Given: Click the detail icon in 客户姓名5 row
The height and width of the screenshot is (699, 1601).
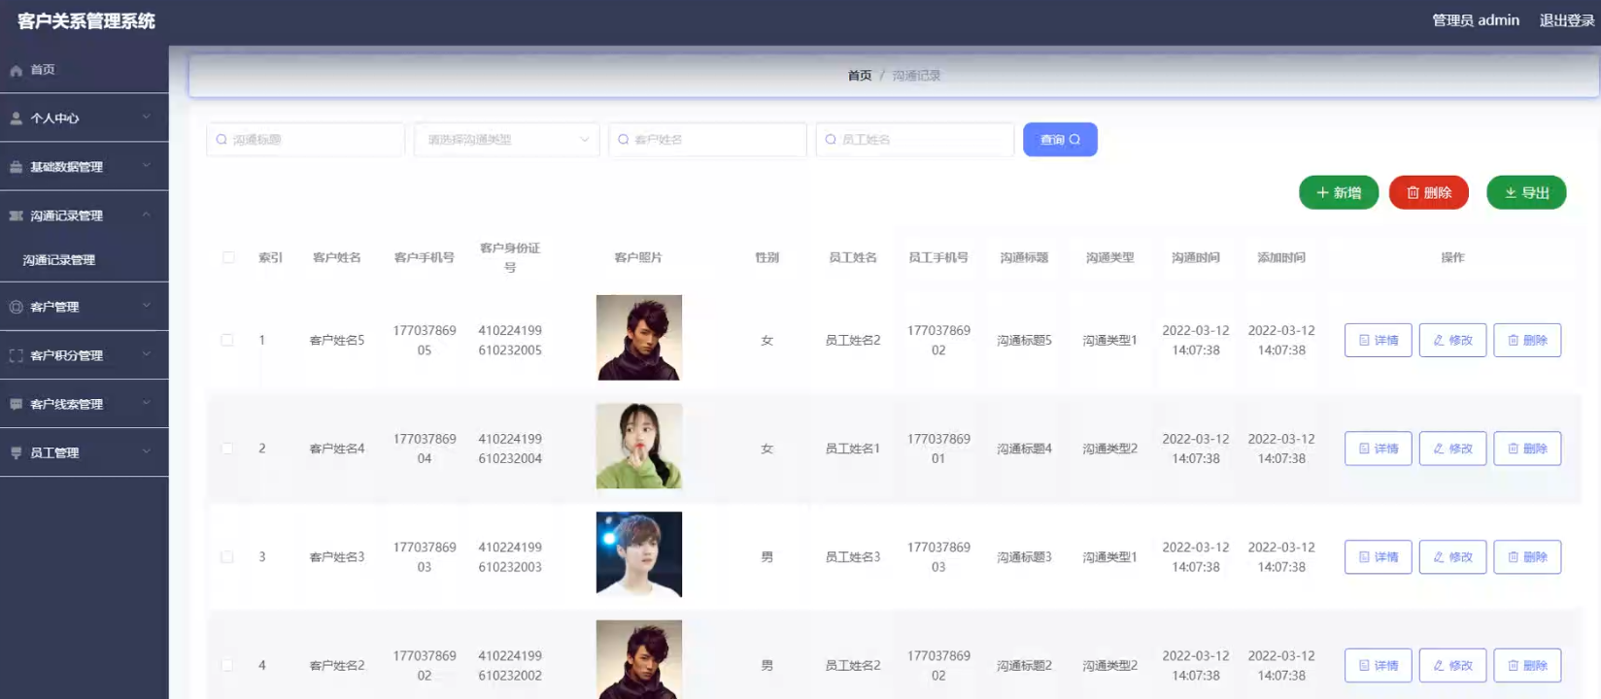Looking at the screenshot, I should coord(1364,341).
